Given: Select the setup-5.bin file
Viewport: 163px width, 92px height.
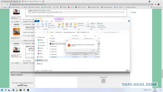Looking at the screenshot, I should click(75, 57).
